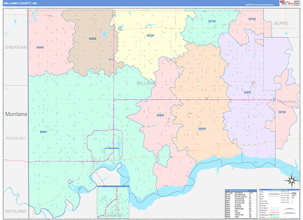Select the 58849 label on the map

click(201, 129)
